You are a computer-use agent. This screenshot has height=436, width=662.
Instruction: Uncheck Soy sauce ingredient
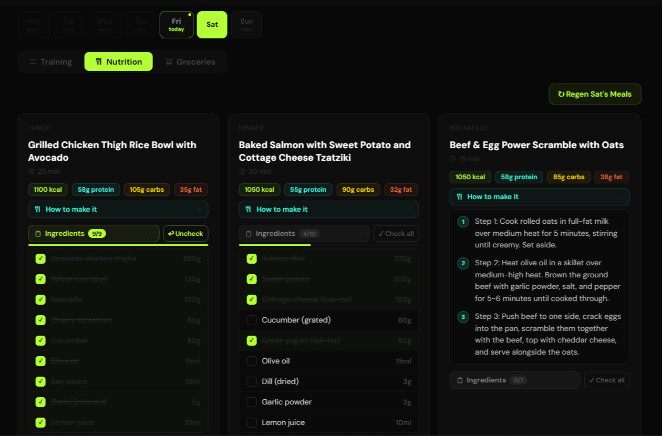pyautogui.click(x=40, y=381)
